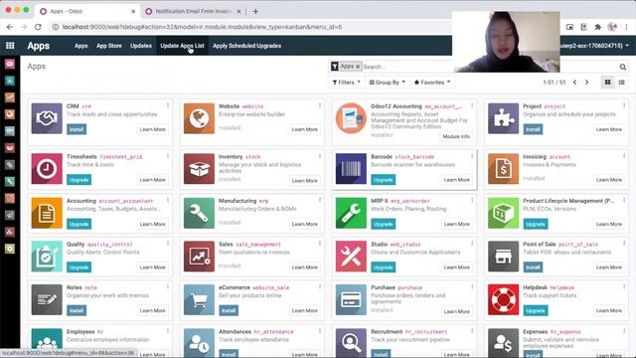The height and width of the screenshot is (358, 636).
Task: Open the App Store menu item
Action: [x=108, y=46]
